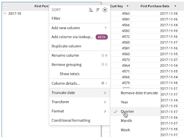Select the checked Quarter option
This screenshot has width=184, height=137.
point(135,112)
